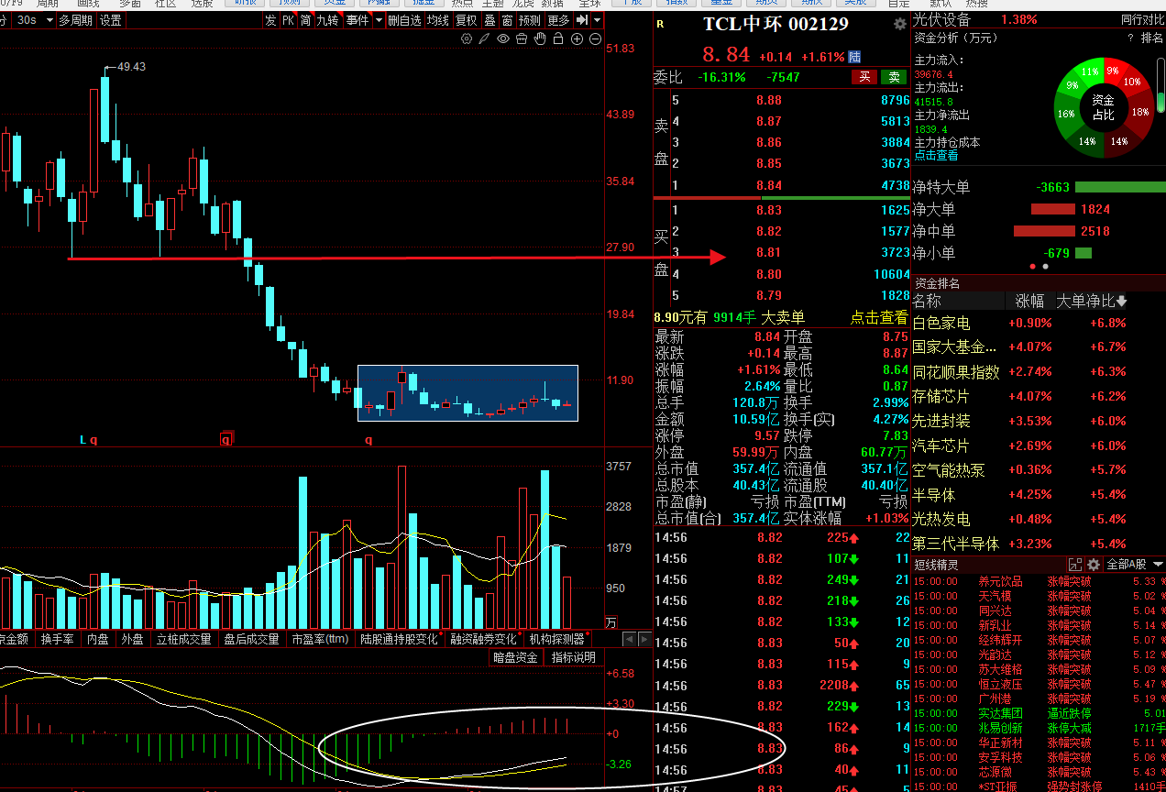Switch to 换手率 indicator tab
1166x792 pixels.
(57, 639)
